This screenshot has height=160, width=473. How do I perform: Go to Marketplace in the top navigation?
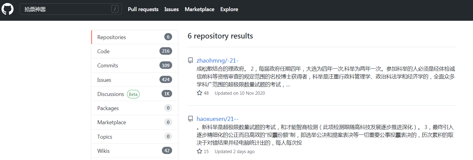pos(199,9)
